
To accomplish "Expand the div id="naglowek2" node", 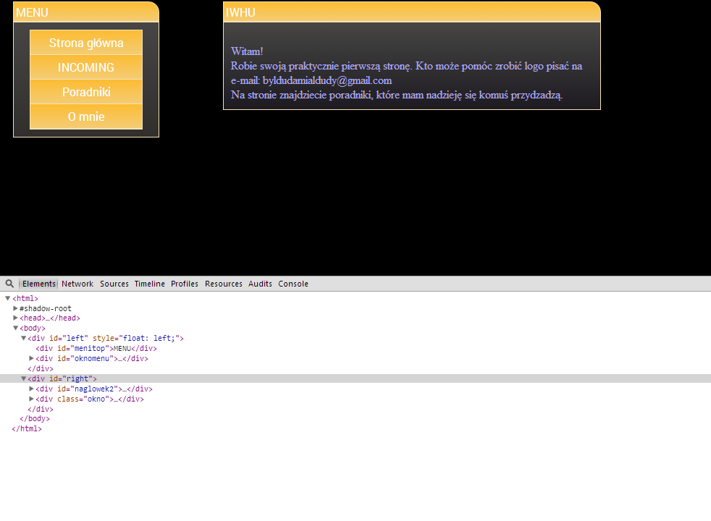I will coord(31,389).
